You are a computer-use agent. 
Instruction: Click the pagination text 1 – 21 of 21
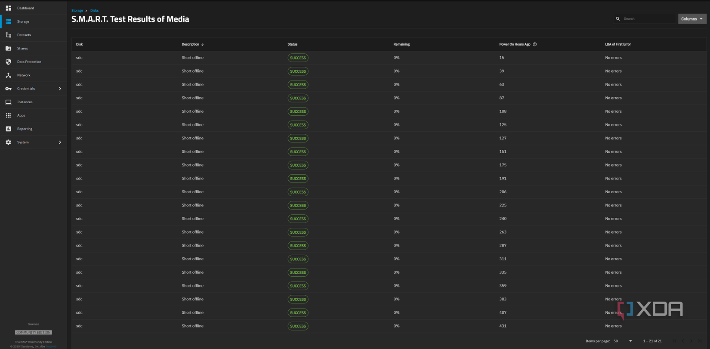click(x=652, y=341)
